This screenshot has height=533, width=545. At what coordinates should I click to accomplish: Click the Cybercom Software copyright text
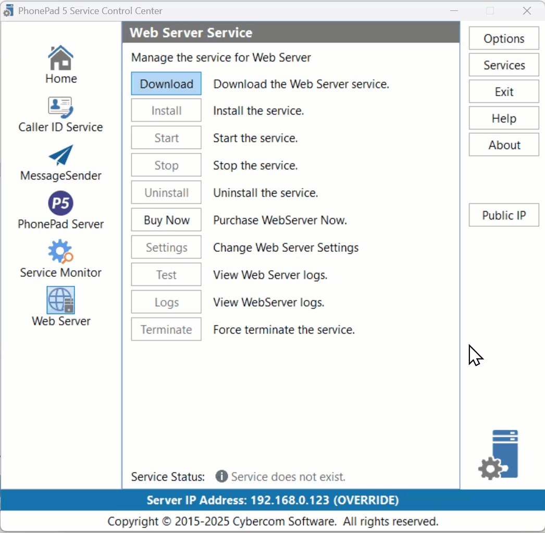pos(273,521)
